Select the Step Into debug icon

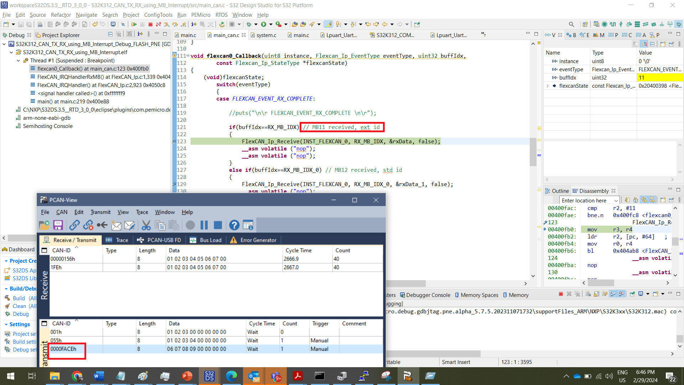(x=167, y=24)
